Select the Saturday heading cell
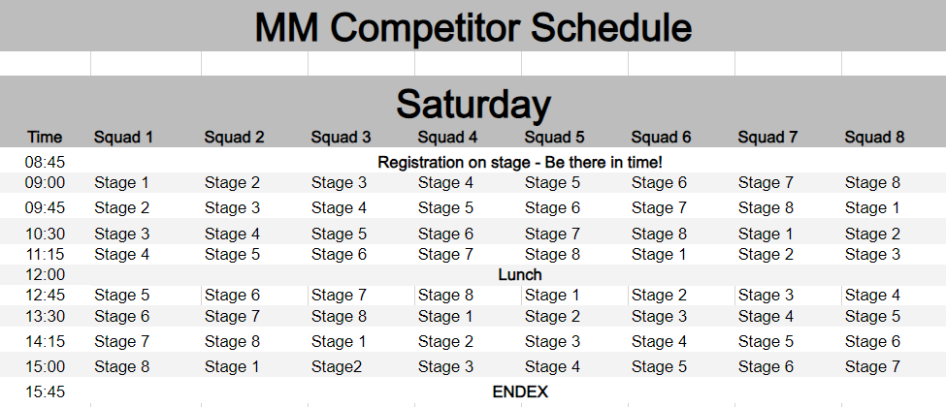Viewport: 946px width, 407px height. tap(473, 103)
